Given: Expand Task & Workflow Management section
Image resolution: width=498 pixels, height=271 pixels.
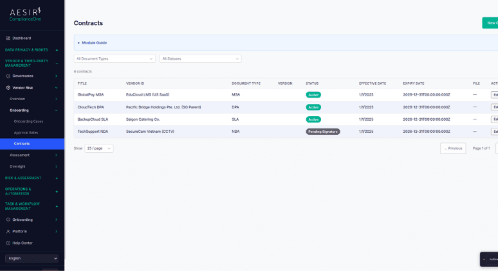Looking at the screenshot, I should pyautogui.click(x=57, y=206).
